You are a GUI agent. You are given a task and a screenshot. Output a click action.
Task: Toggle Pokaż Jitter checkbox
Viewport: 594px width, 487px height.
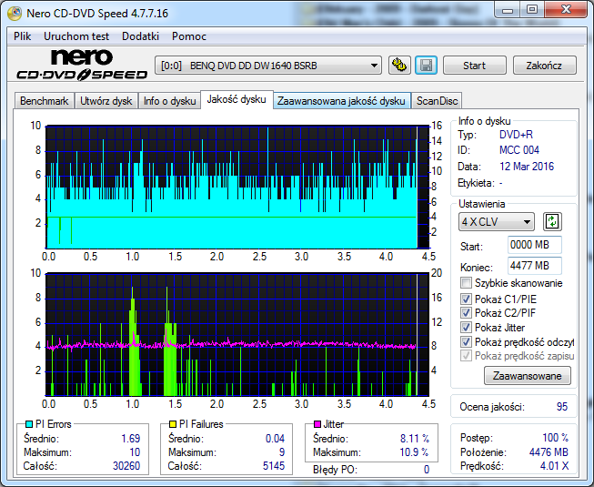[x=466, y=327]
